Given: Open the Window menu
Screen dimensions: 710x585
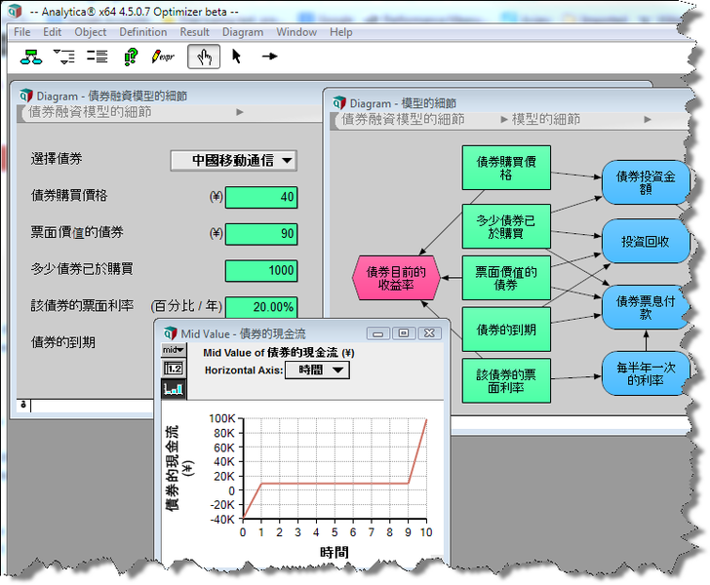Looking at the screenshot, I should coord(296,32).
